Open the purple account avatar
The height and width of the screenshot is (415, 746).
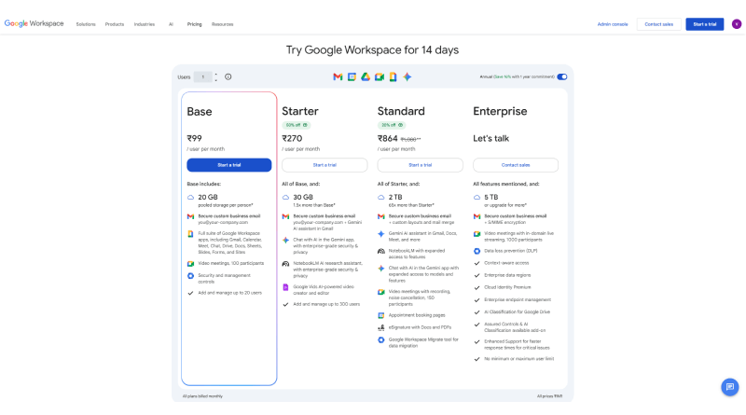(x=737, y=24)
